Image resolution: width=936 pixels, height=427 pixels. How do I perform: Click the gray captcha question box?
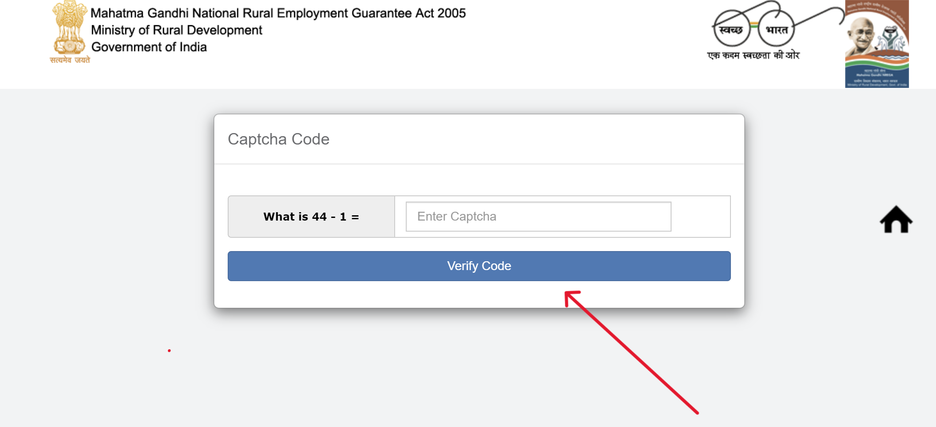311,216
